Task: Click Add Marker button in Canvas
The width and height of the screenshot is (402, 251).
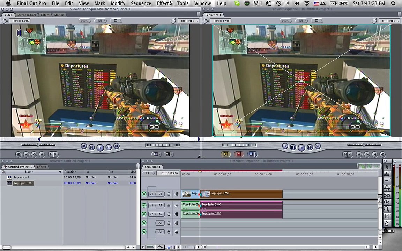Action: 359,154
